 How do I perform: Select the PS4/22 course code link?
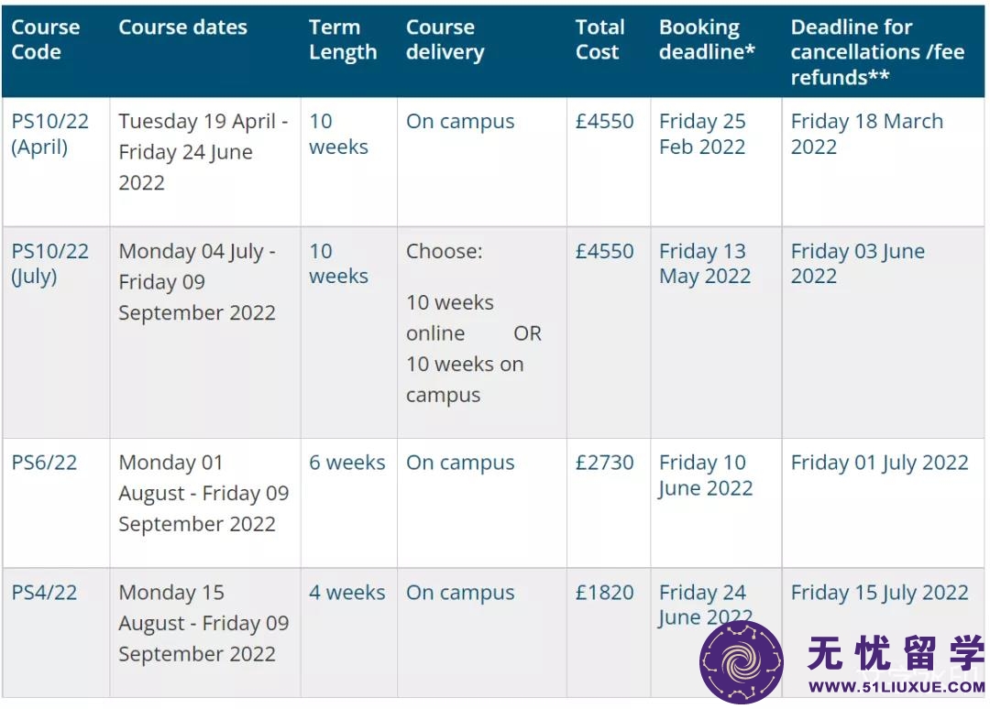tap(44, 593)
